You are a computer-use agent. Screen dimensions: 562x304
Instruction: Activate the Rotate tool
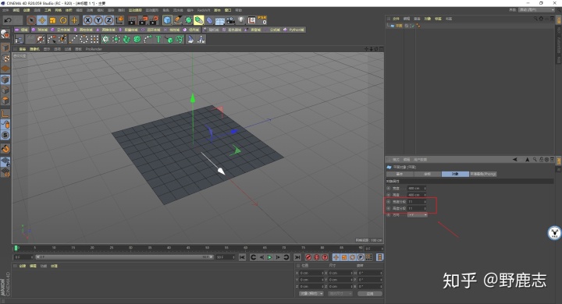point(63,20)
